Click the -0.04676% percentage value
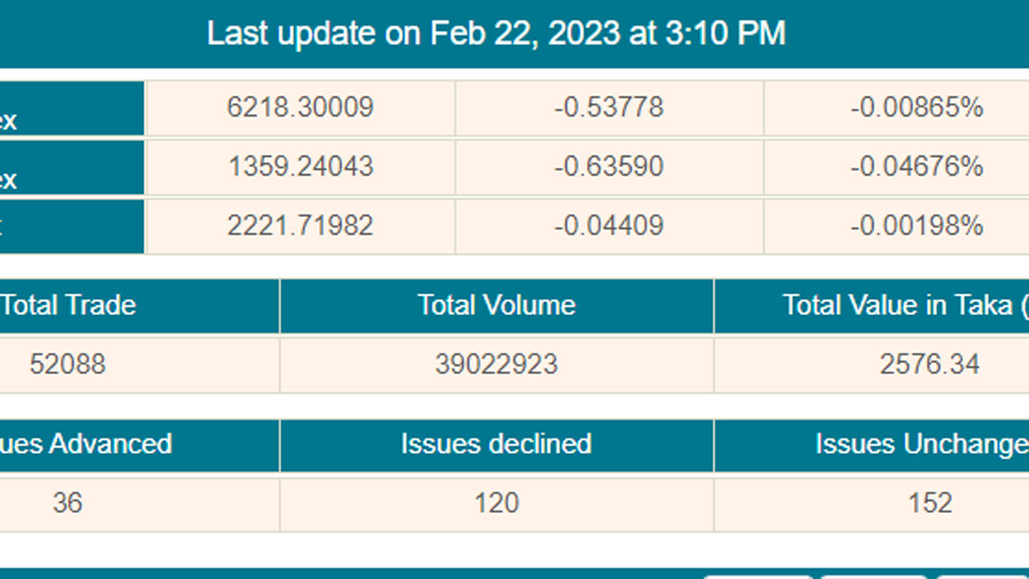 (917, 166)
